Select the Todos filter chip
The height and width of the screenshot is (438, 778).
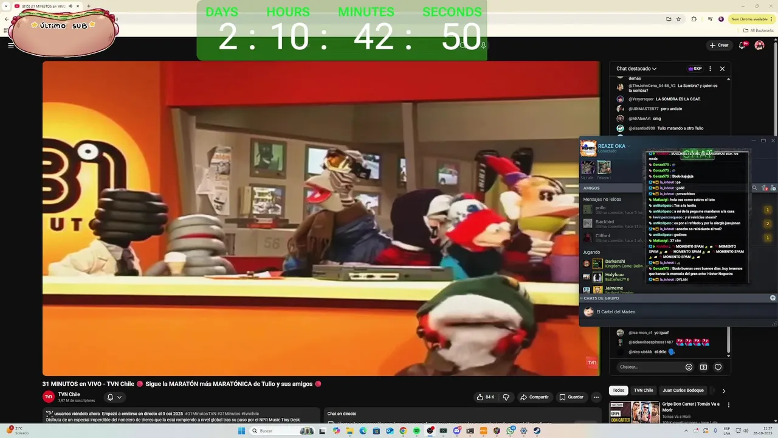point(618,391)
